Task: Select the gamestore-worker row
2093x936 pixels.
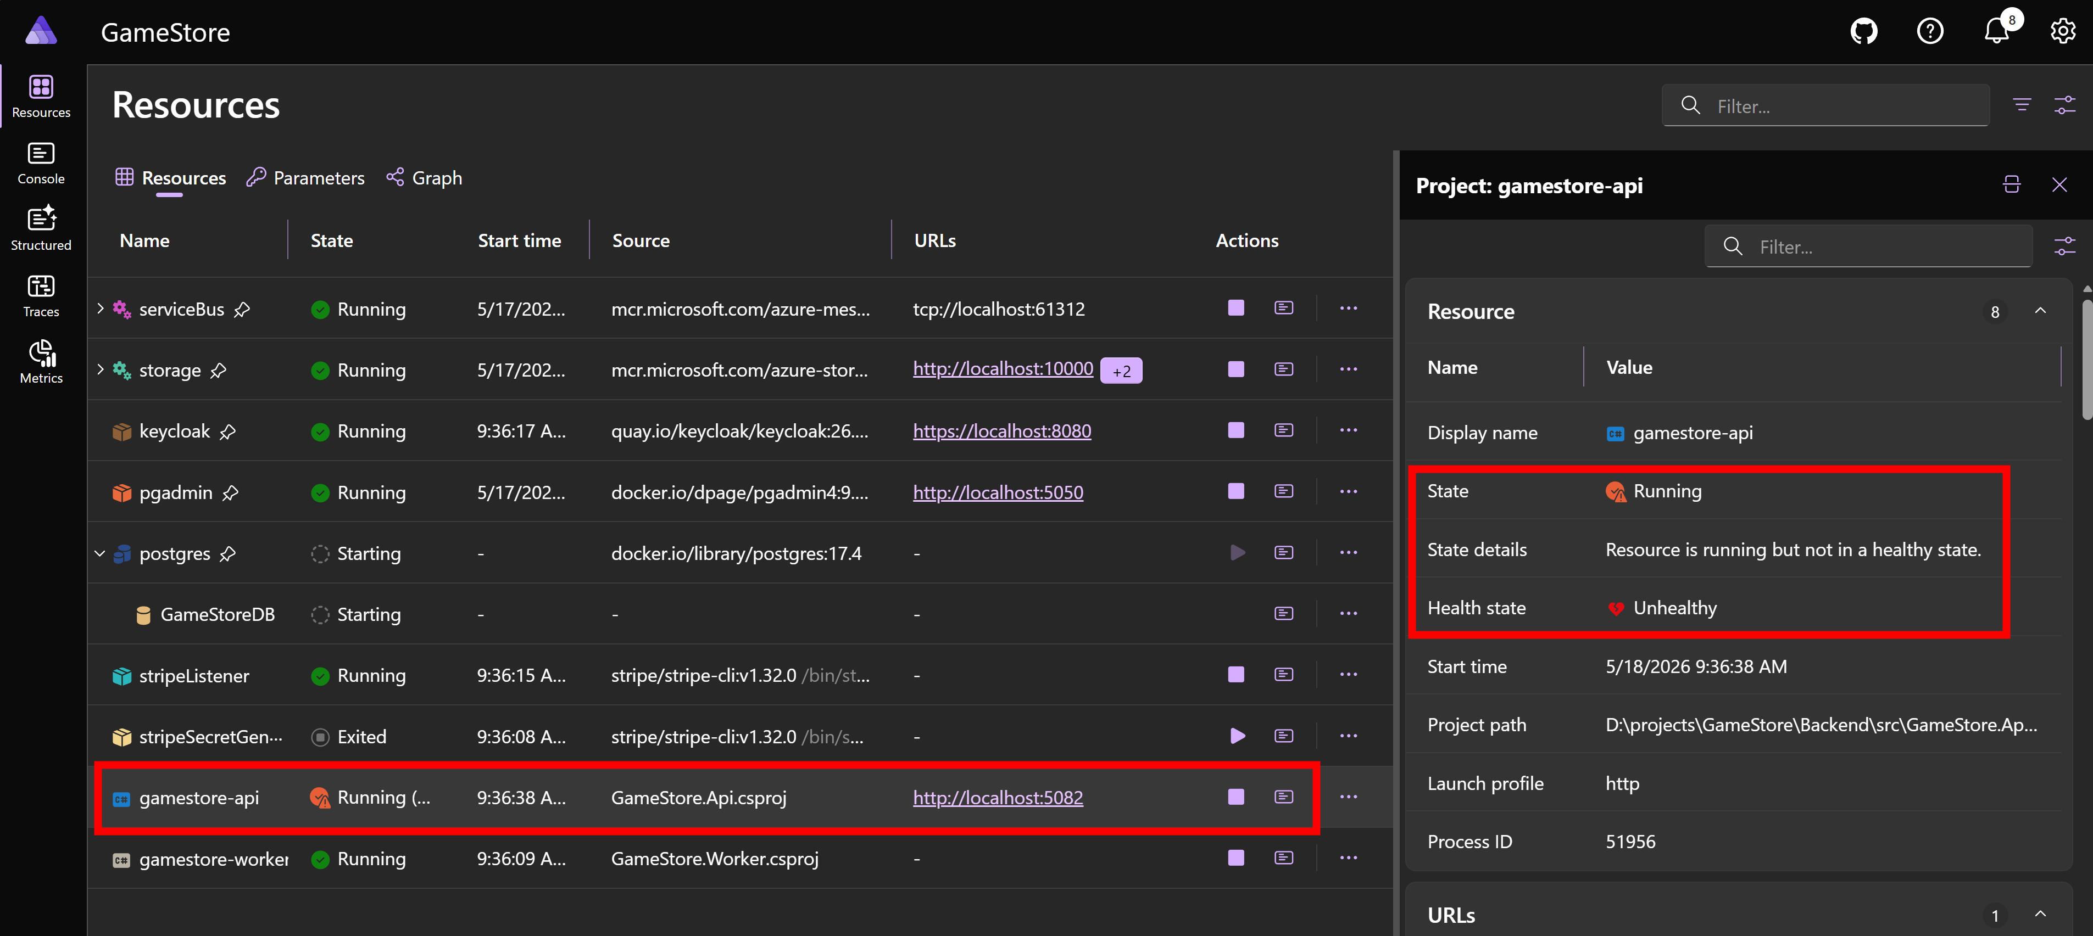Action: pos(740,858)
